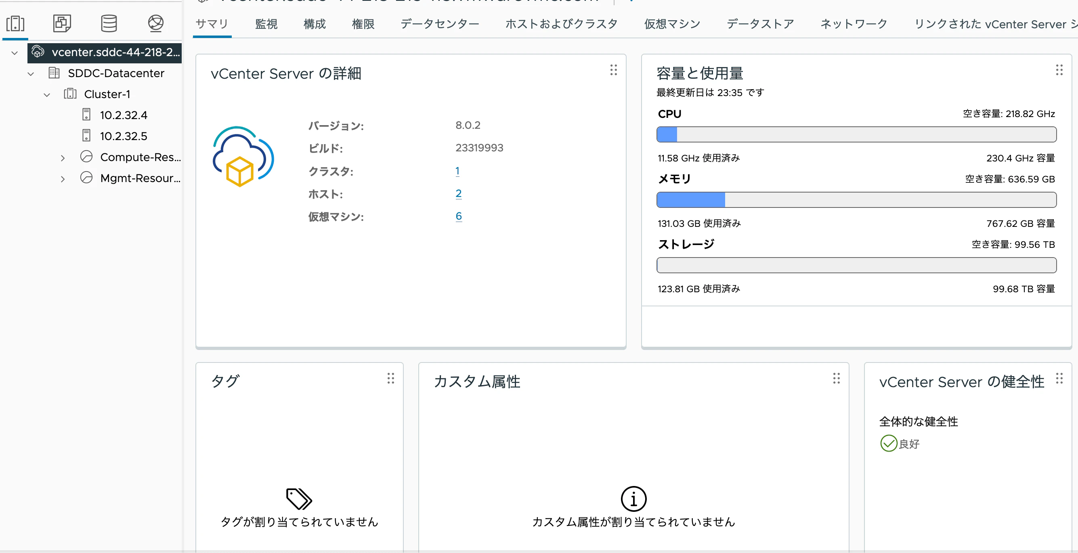The image size is (1078, 553).
Task: Switch to the 監視 tab
Action: pyautogui.click(x=266, y=24)
